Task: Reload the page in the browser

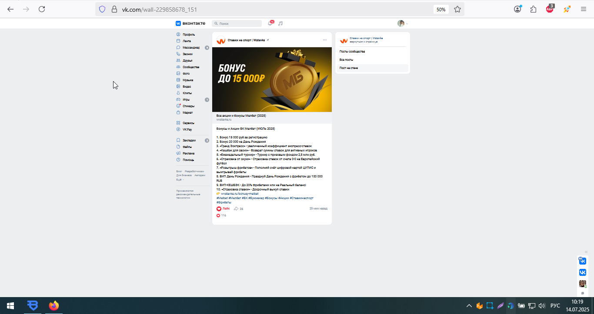Action: pos(42,9)
